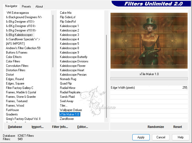Screen dimensions: 192x143
Task: Select Buttons & Frames category
Action: coord(17,53)
